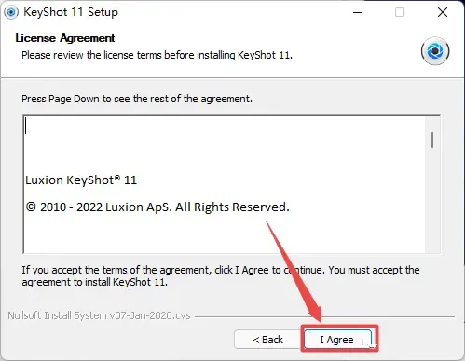Click the Luxion KeyShot® 11 text line
This screenshot has height=361, width=465.
[81, 180]
